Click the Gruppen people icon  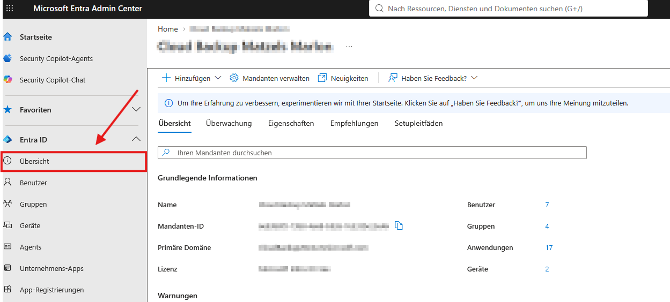pyautogui.click(x=8, y=204)
